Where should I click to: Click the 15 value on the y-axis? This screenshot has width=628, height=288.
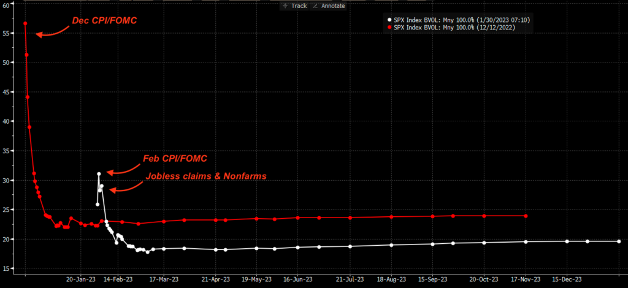coord(7,268)
